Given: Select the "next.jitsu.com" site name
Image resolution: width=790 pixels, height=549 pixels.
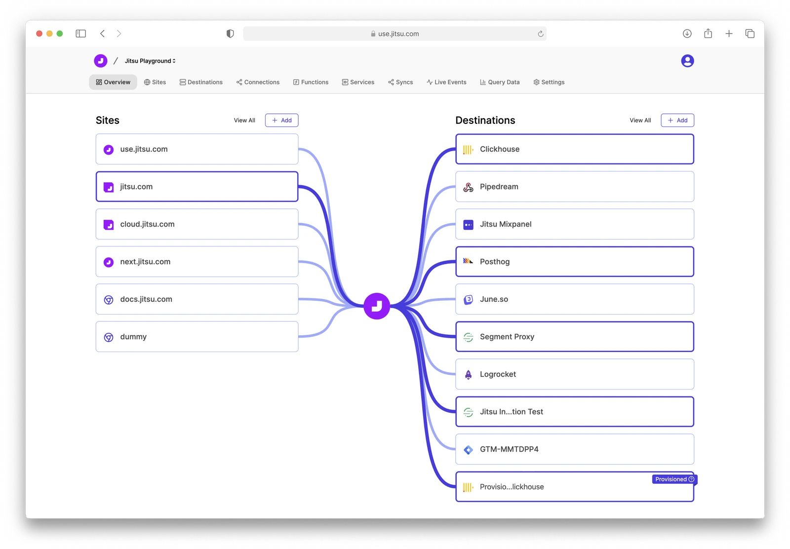Looking at the screenshot, I should 145,262.
